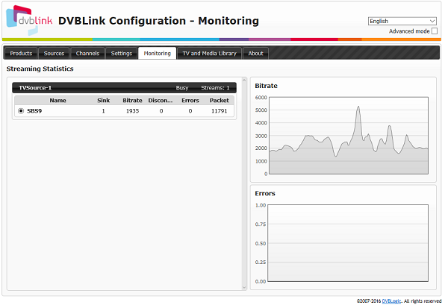This screenshot has height=308, width=448.
Task: Click the Packet column header
Action: (x=219, y=99)
